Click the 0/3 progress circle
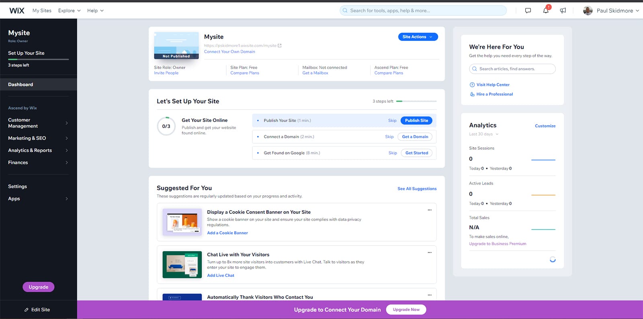This screenshot has height=319, width=643. point(166,126)
